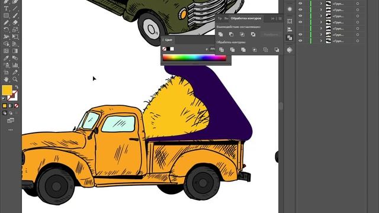Expand the group with hidden visibility

pyautogui.click(x=321, y=28)
